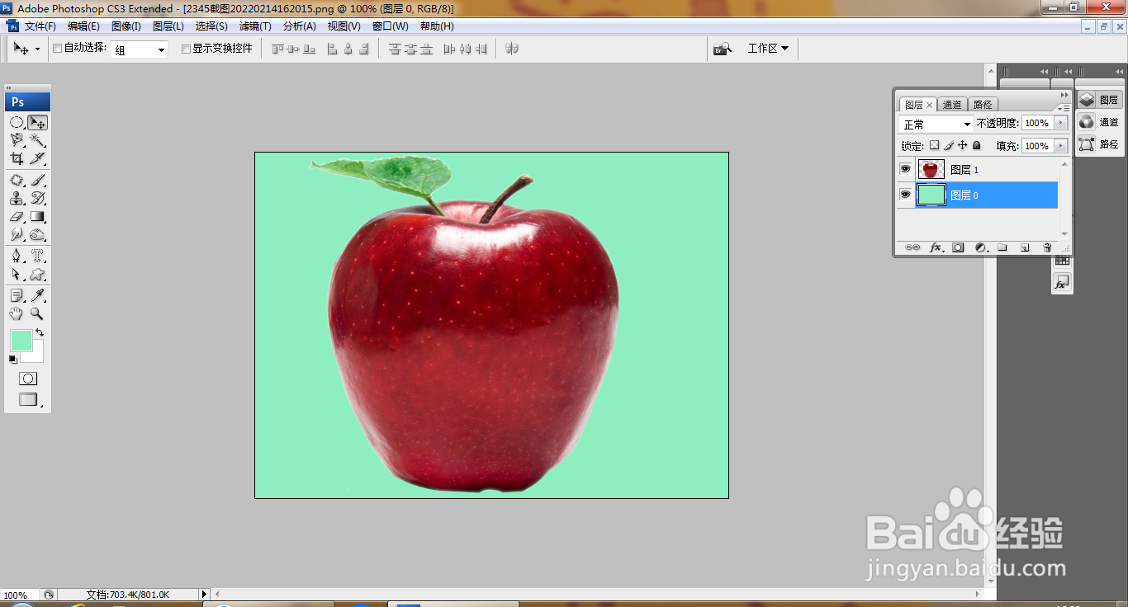Open the 选择(S) menu
Viewport: 1128px width, 607px height.
211,26
